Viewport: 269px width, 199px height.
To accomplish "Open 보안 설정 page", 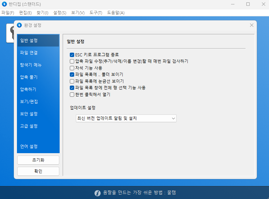I will (x=38, y=114).
